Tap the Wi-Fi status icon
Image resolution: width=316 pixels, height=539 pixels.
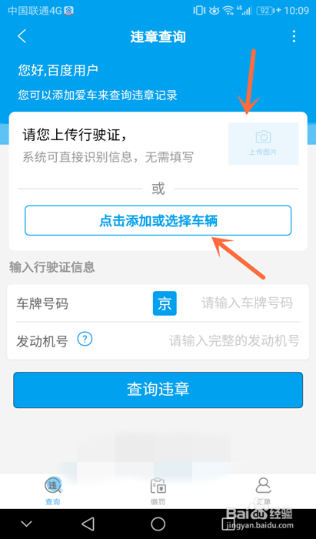click(228, 11)
